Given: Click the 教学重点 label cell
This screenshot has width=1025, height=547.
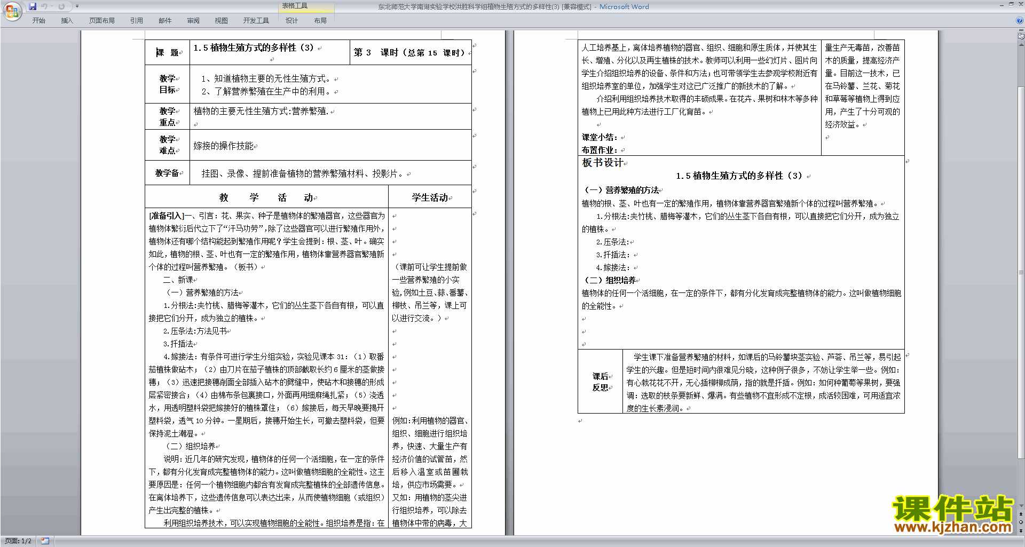Looking at the screenshot, I should pyautogui.click(x=167, y=116).
